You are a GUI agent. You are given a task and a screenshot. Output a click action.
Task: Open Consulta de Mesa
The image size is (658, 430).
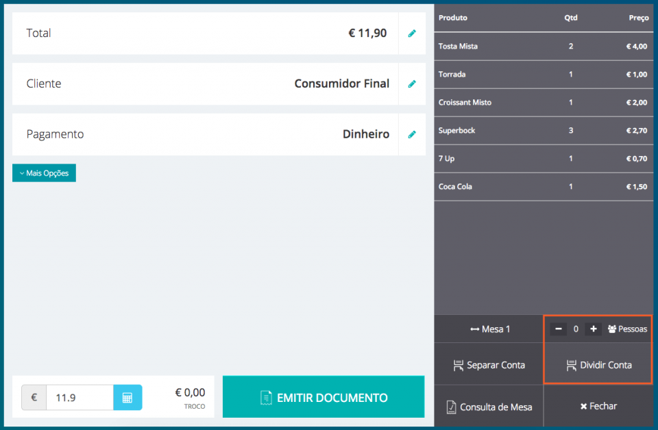(x=488, y=407)
